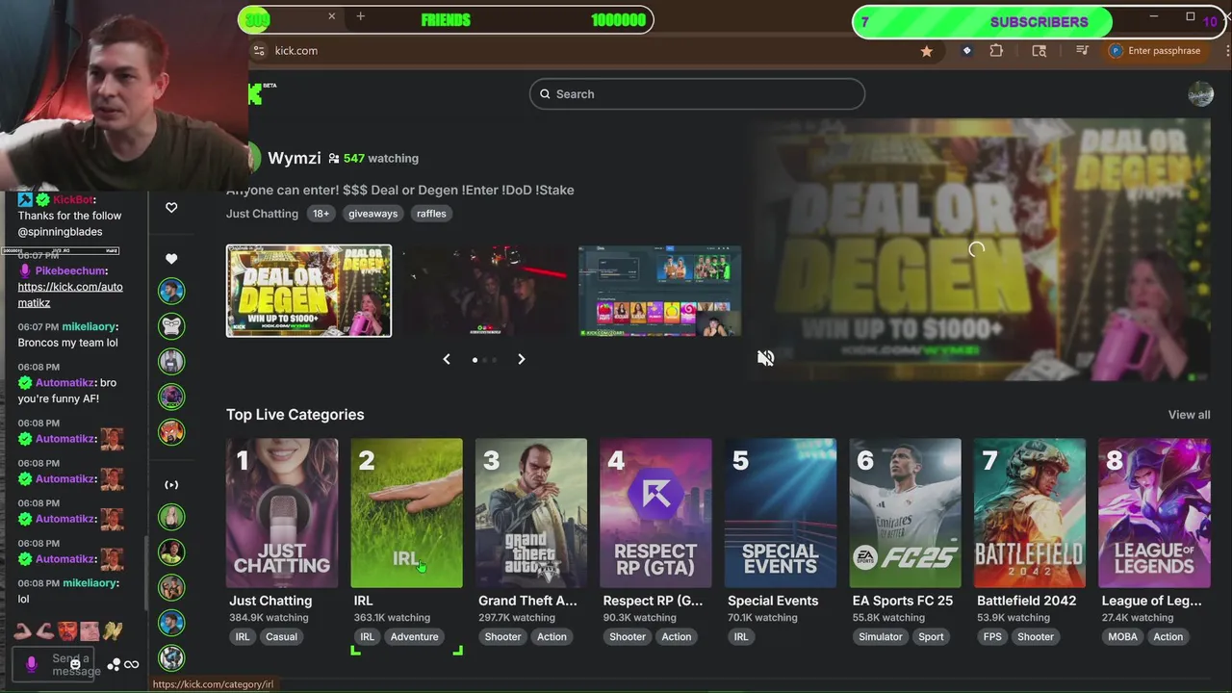Open the Grand Theft Auto category card
Viewport: 1232px width, 693px height.
pos(531,513)
